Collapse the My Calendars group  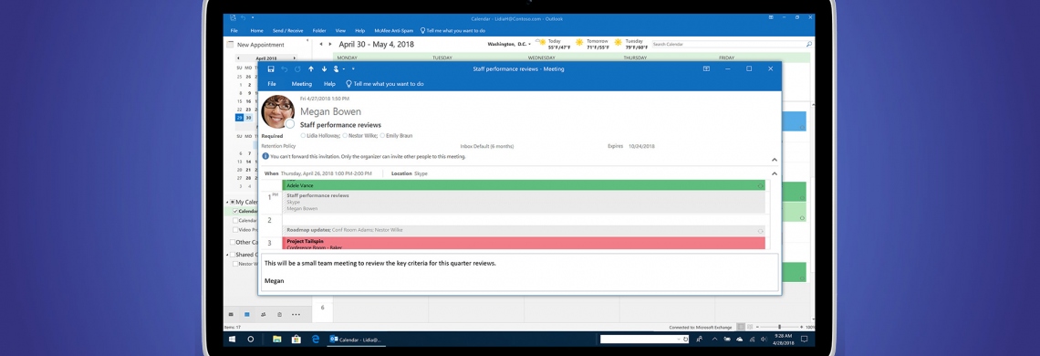(226, 202)
